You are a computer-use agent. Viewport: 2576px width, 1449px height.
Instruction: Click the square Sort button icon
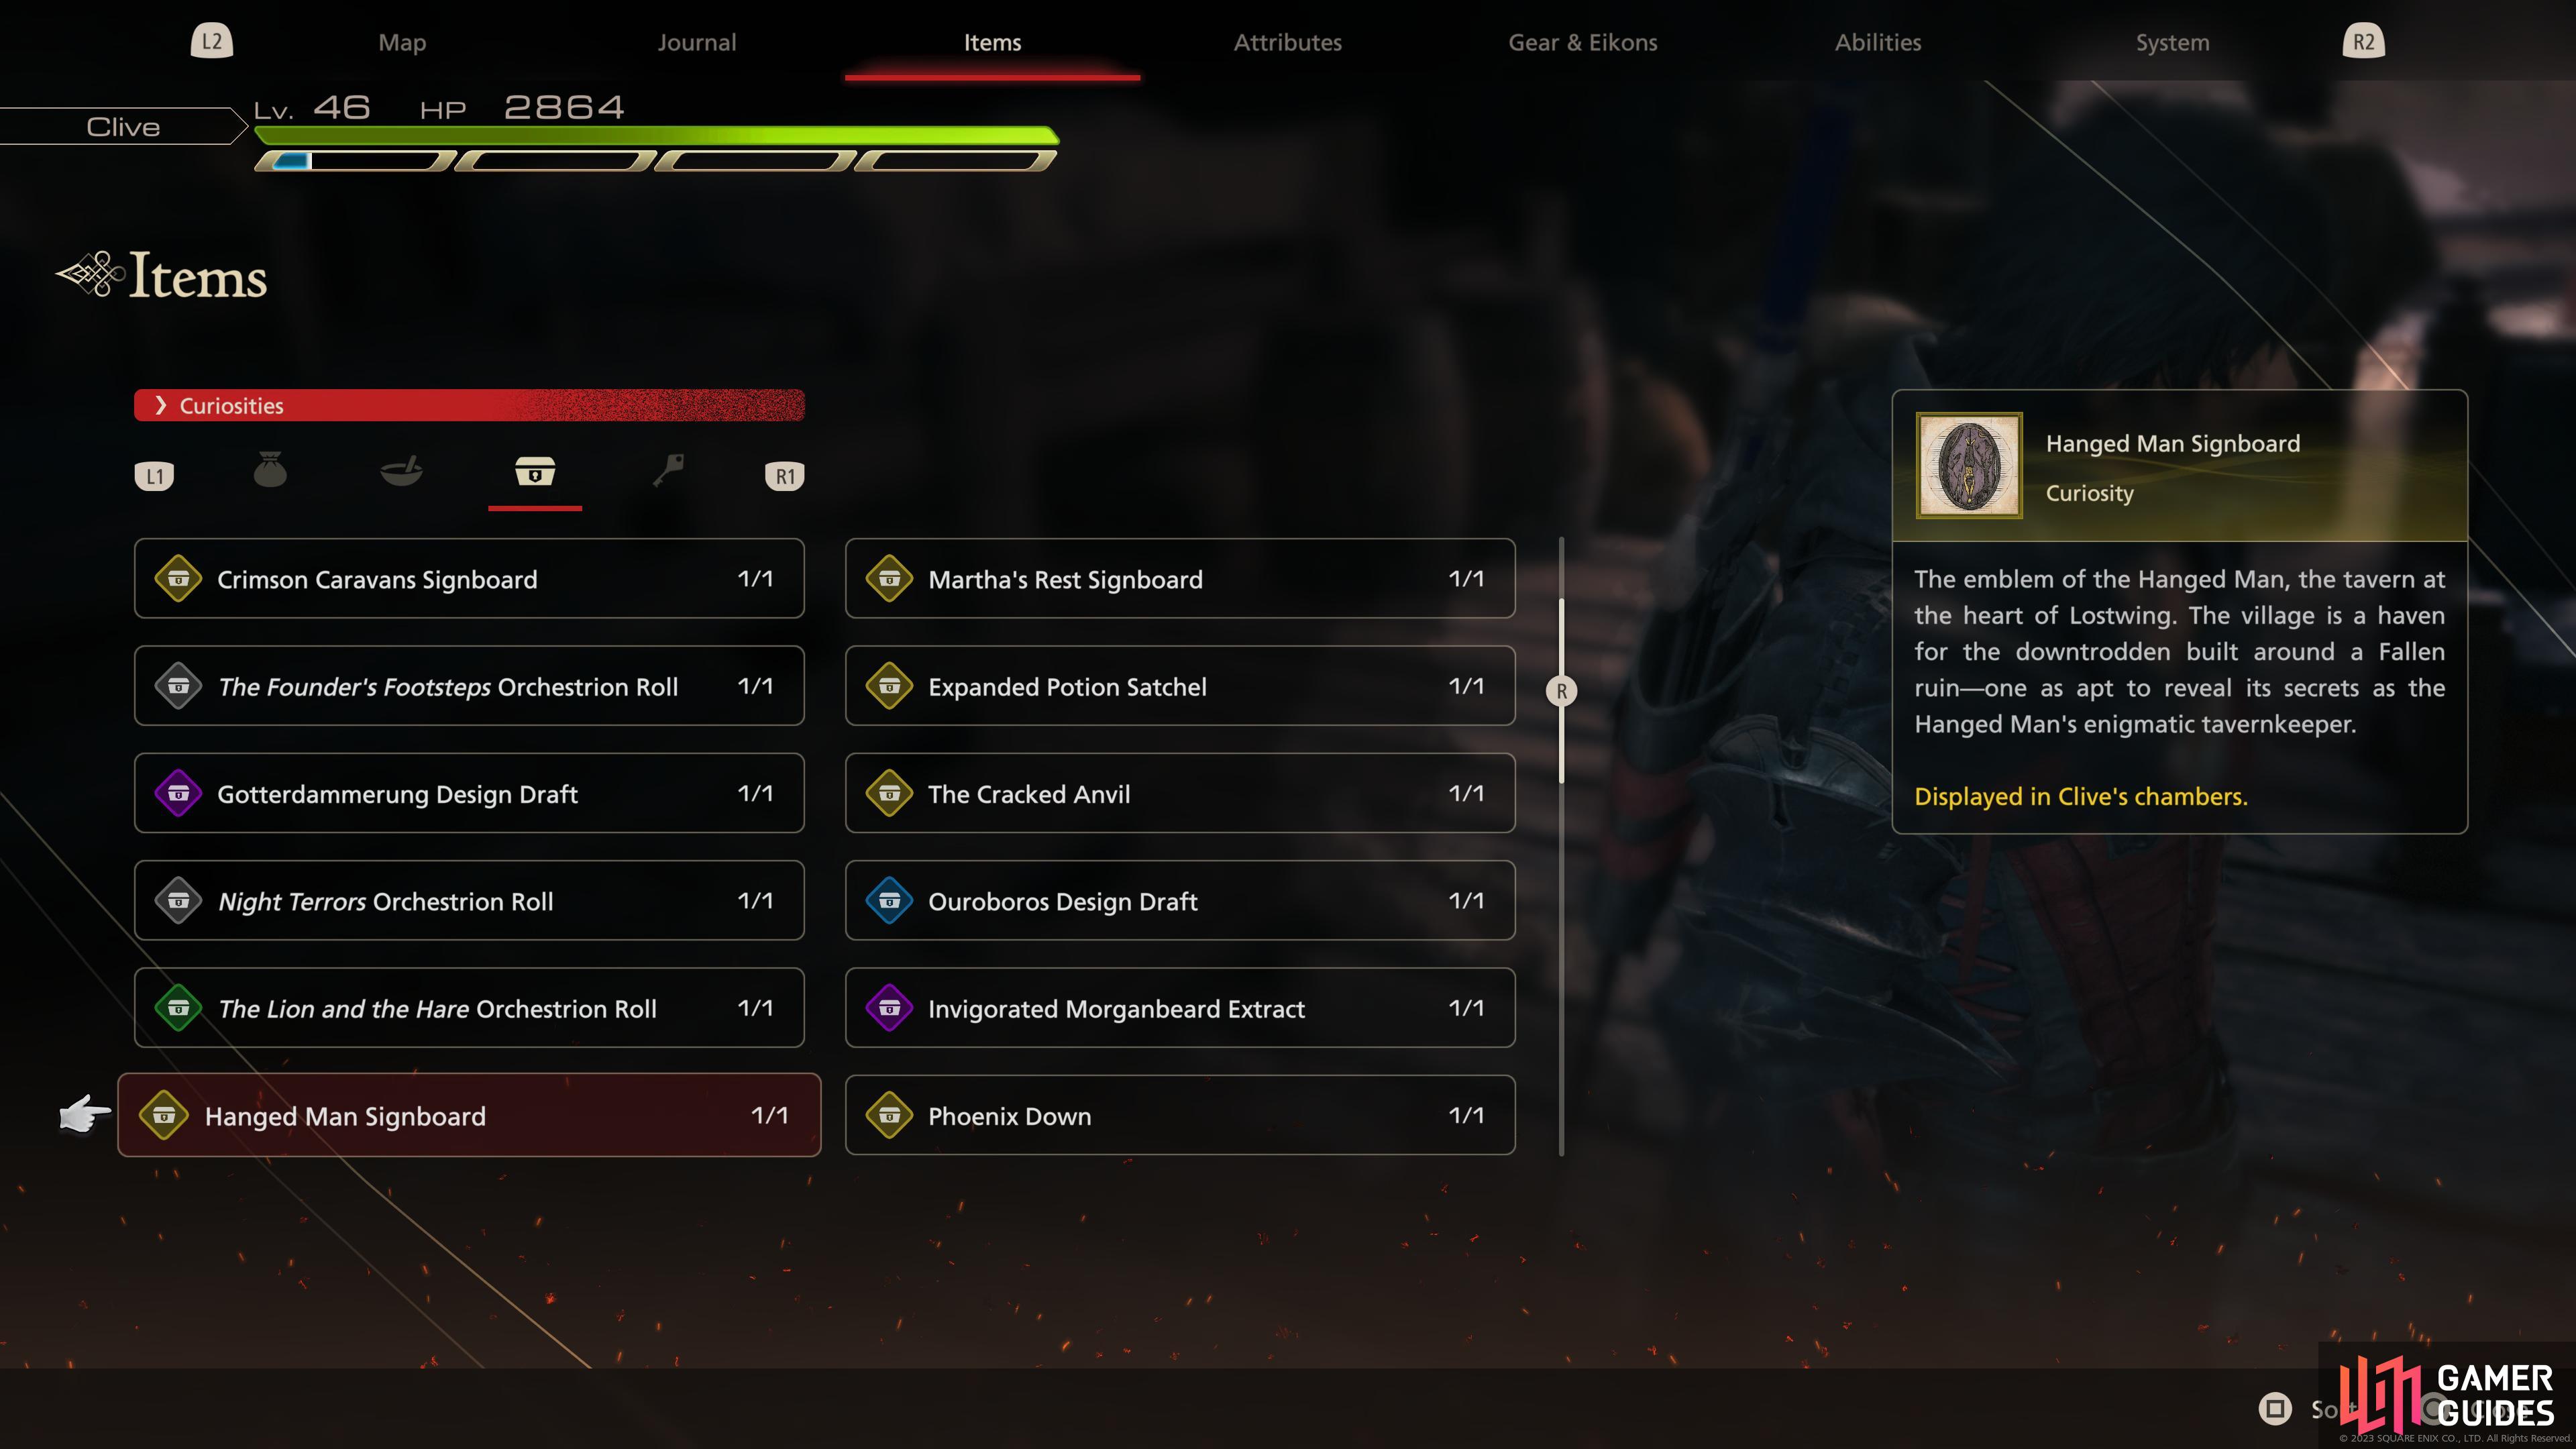click(x=2275, y=1409)
